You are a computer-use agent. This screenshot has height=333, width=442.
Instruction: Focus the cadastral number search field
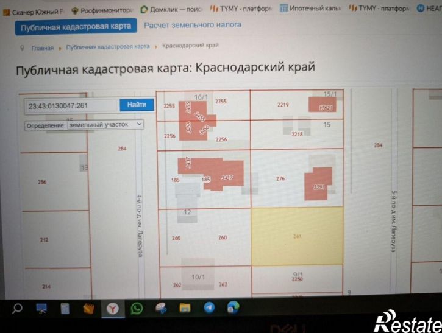pyautogui.click(x=72, y=106)
